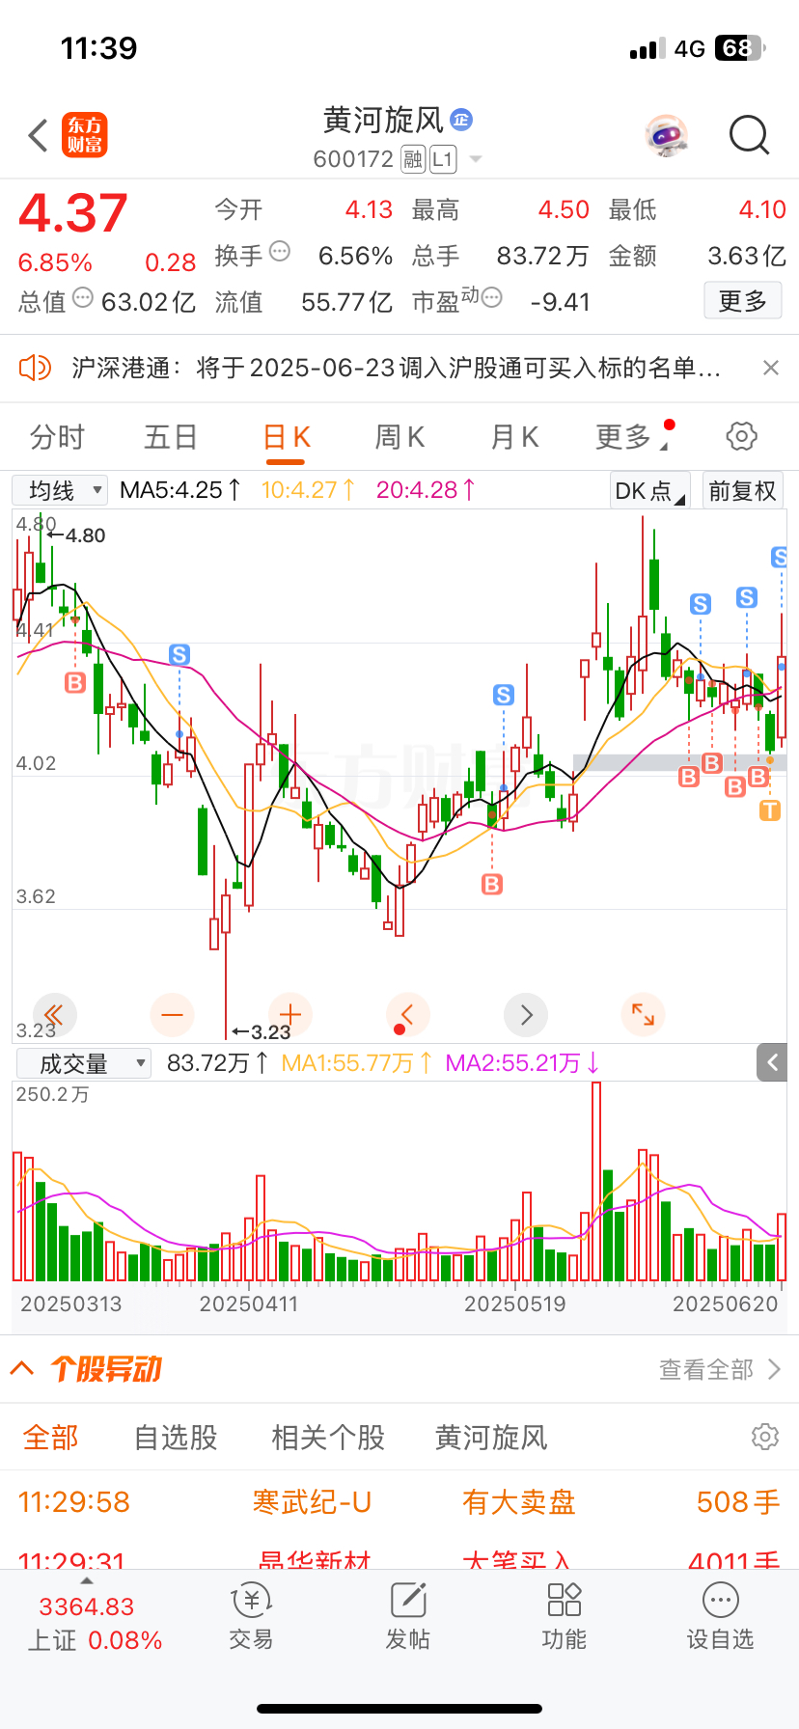Switch to the 周K tab
This screenshot has height=1729, width=799.
[x=399, y=437]
